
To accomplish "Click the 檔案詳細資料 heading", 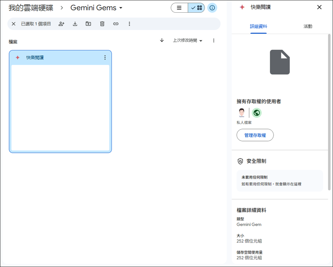I will click(251, 210).
